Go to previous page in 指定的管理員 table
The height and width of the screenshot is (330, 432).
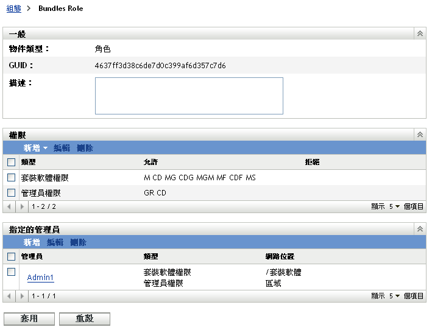point(9,296)
